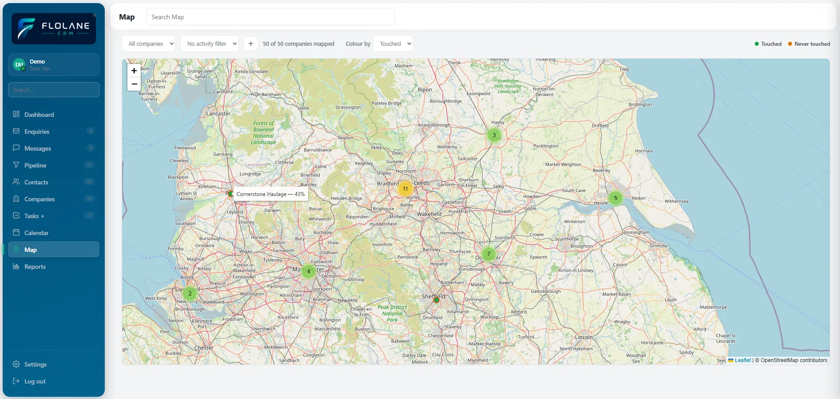Open Tasks + page
Viewport: 840px width, 399px height.
point(54,216)
